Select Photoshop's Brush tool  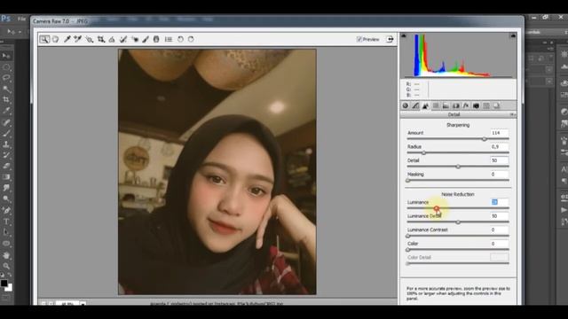[6, 134]
